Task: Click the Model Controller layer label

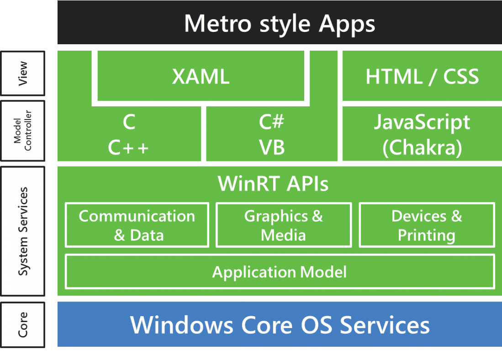Action: click(23, 131)
